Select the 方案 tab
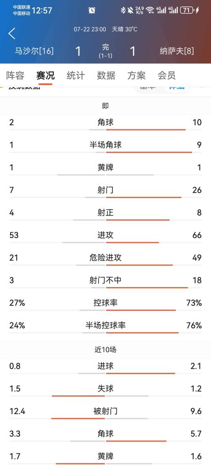This screenshot has width=211, height=465. (137, 76)
